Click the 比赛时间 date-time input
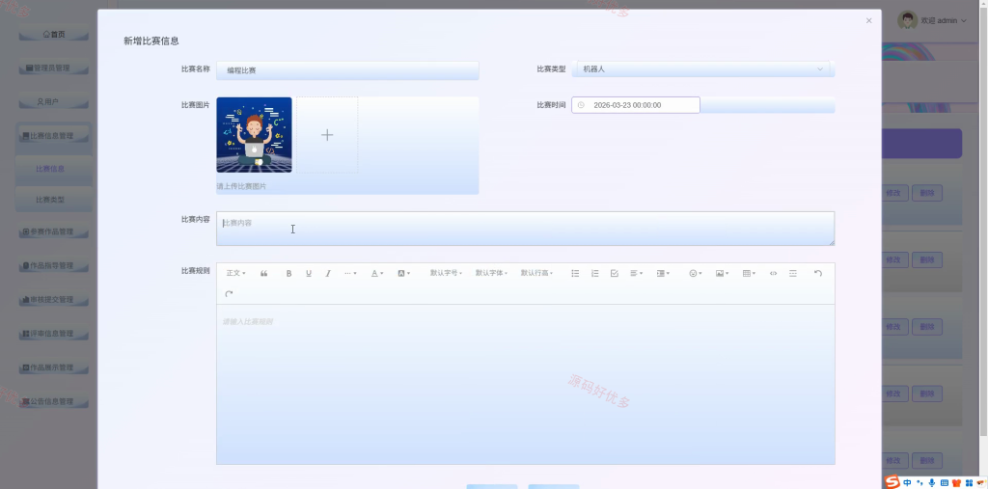 pyautogui.click(x=636, y=105)
